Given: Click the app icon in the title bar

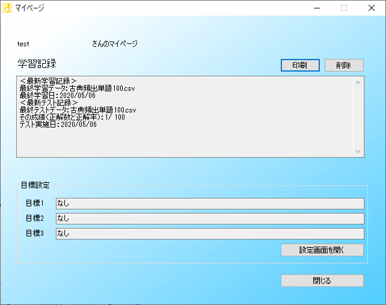Looking at the screenshot, I should click(x=7, y=8).
